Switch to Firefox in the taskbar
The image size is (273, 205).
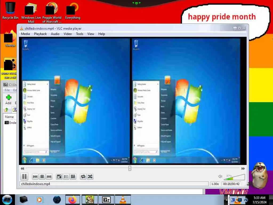click(x=73, y=200)
